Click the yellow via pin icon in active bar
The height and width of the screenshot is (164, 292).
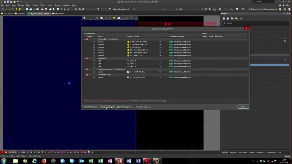pos(114,18)
